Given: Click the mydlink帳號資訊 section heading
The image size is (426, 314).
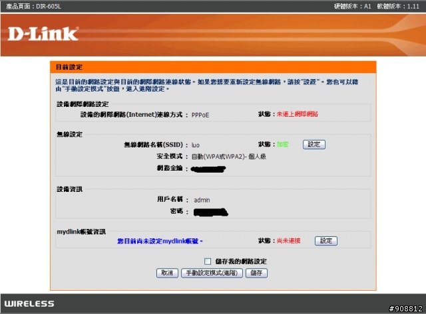Looking at the screenshot, I should [x=81, y=232].
